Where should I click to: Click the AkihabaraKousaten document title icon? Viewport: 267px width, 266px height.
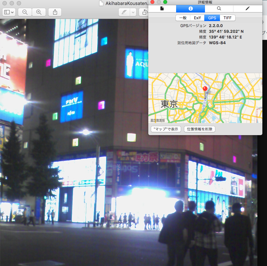[x=101, y=3]
